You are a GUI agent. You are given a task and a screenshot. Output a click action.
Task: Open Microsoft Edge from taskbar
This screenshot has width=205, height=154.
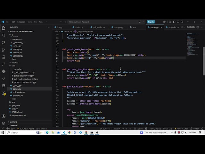coord(47,133)
